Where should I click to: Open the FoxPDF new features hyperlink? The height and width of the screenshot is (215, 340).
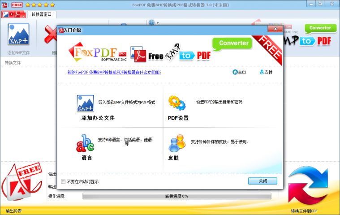114,72
